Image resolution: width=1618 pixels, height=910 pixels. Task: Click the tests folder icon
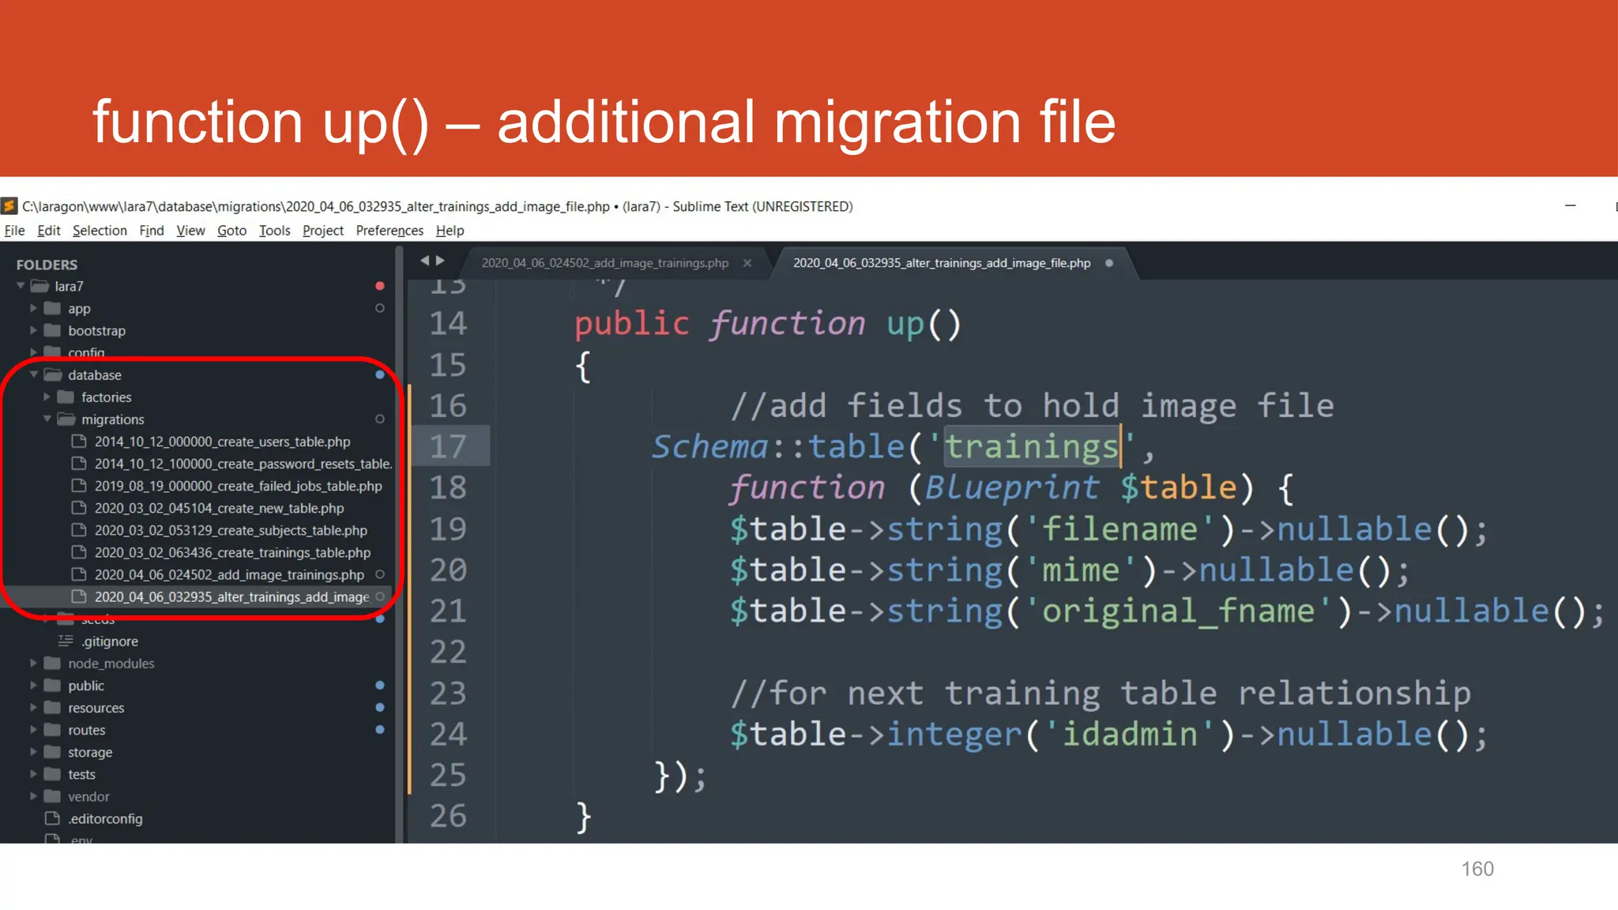pyautogui.click(x=53, y=773)
